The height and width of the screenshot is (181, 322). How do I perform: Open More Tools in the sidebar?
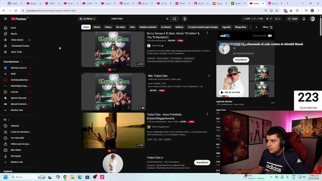(16, 52)
